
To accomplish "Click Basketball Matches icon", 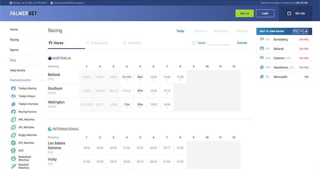I will tap(13, 158).
